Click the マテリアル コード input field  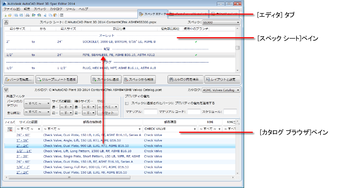(x=194, y=112)
